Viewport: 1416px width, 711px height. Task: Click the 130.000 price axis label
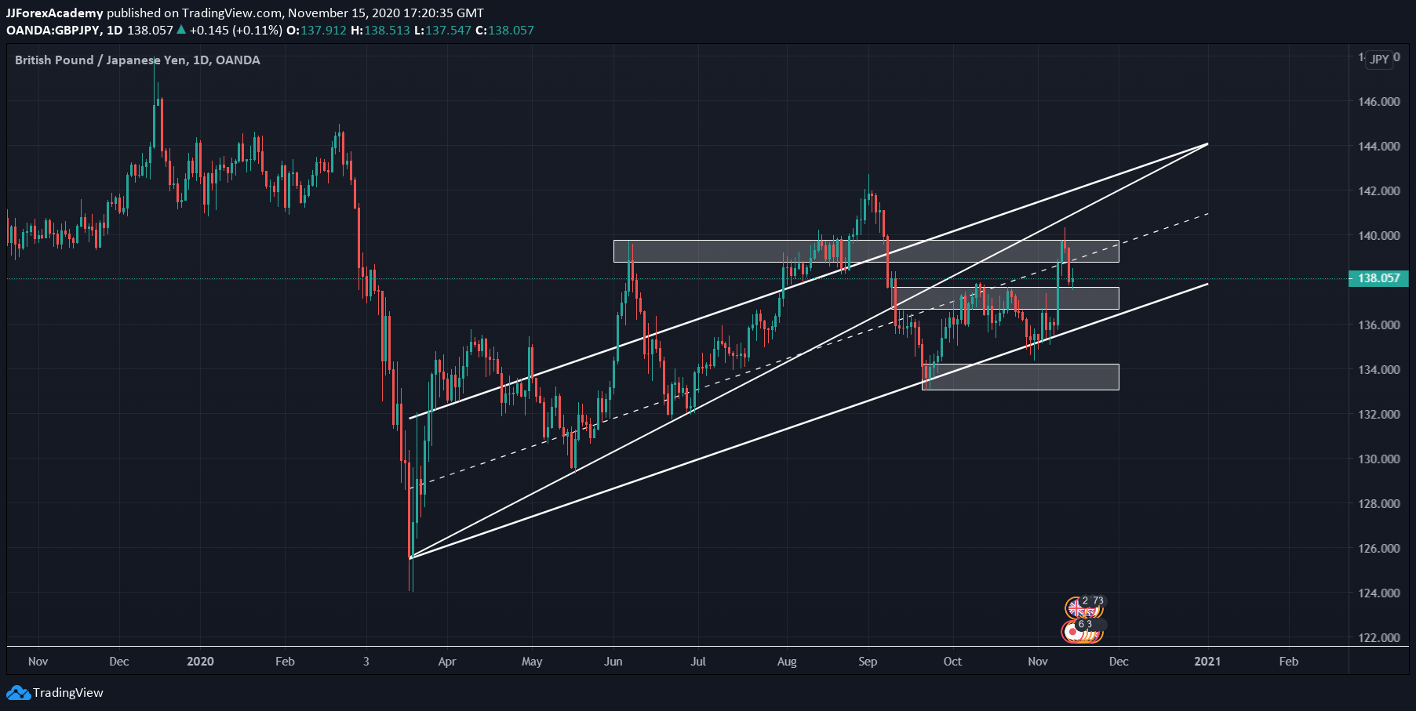(1379, 459)
